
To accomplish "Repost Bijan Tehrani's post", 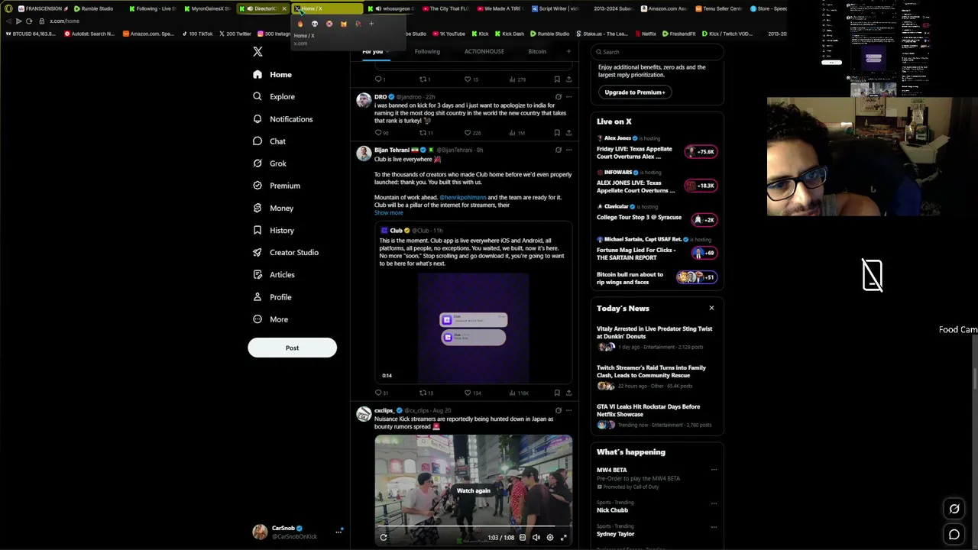I will 426,393.
